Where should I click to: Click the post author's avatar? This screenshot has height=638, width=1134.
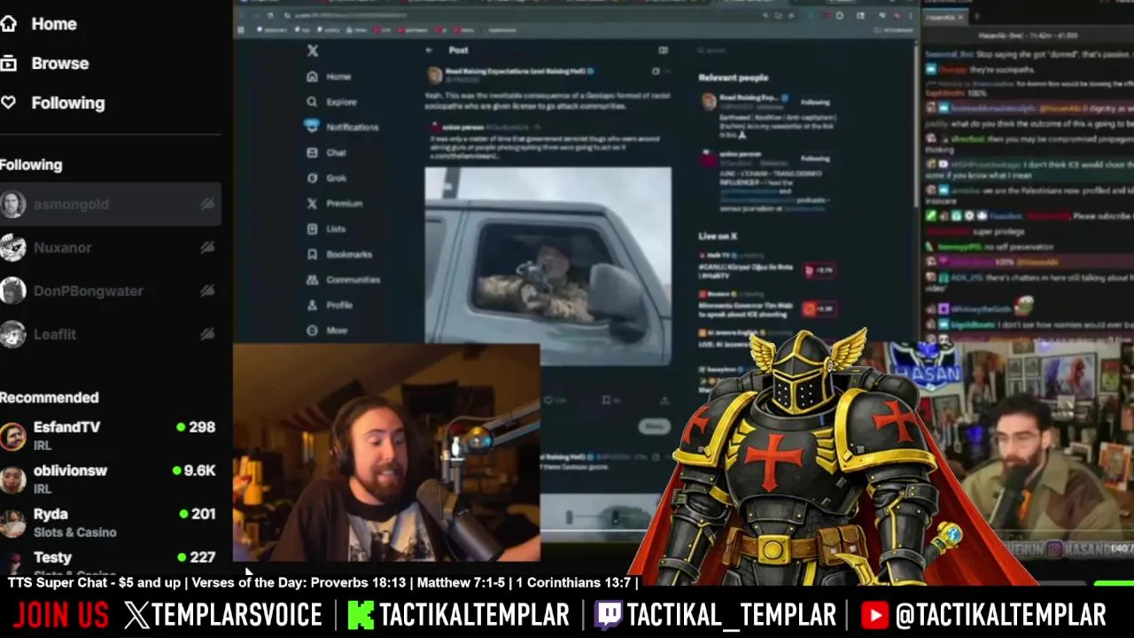[435, 75]
